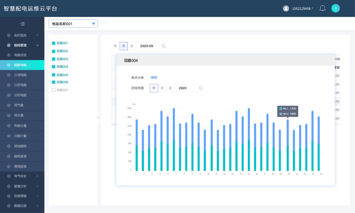Select 日 in the main page time filter
The width and height of the screenshot is (355, 213).
[132, 46]
